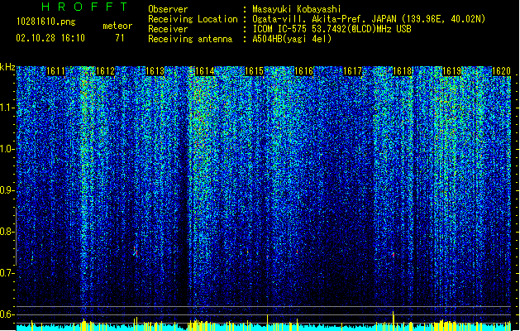
Task: Click the 0.7 frequency axis label
Action: pyautogui.click(x=7, y=273)
